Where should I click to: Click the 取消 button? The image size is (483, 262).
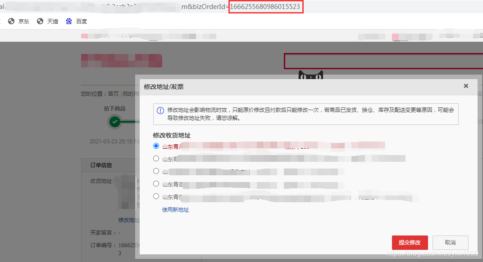click(x=450, y=242)
